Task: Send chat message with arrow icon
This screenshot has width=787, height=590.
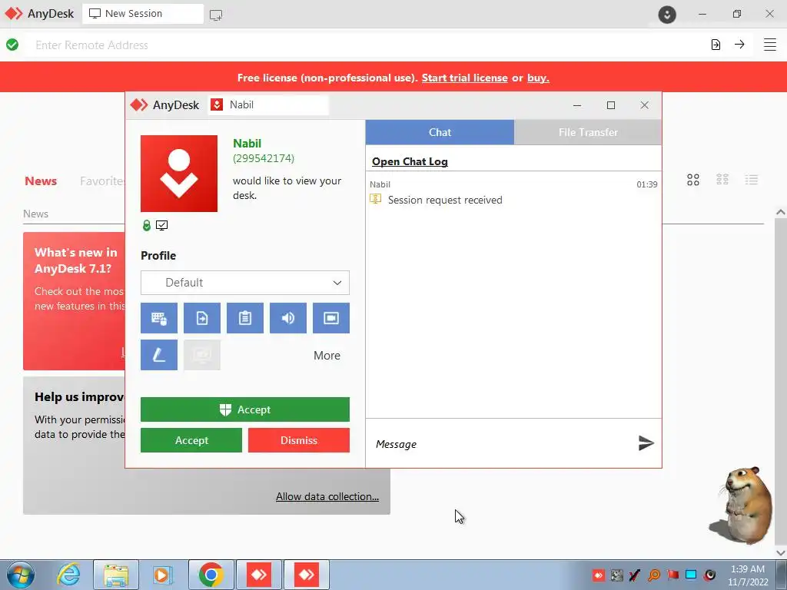Action: point(646,443)
